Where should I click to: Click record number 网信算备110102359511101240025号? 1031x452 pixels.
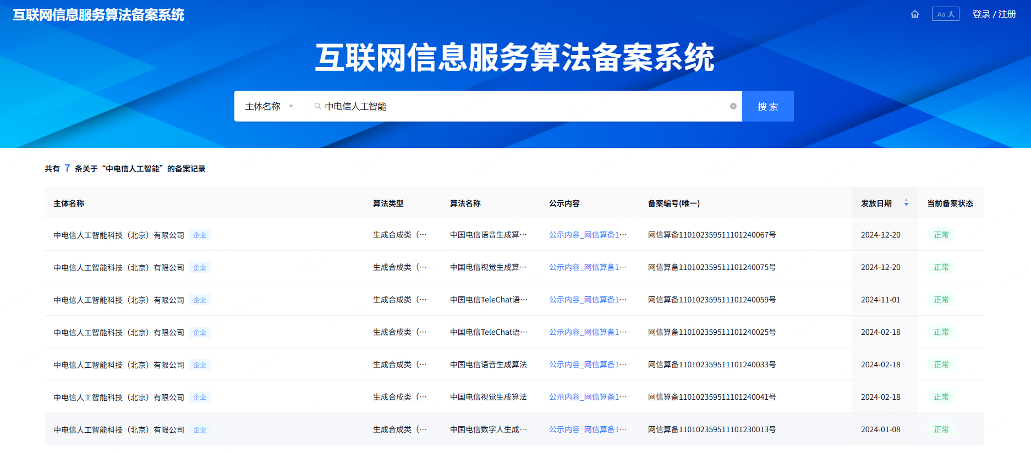click(x=712, y=332)
